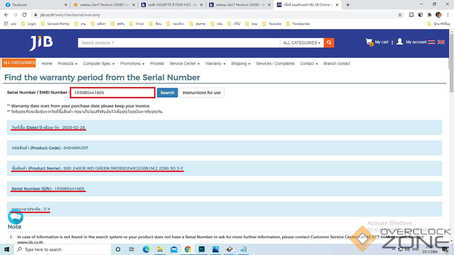454x255 pixels.
Task: Open the shopping cart icon
Action: (369, 42)
